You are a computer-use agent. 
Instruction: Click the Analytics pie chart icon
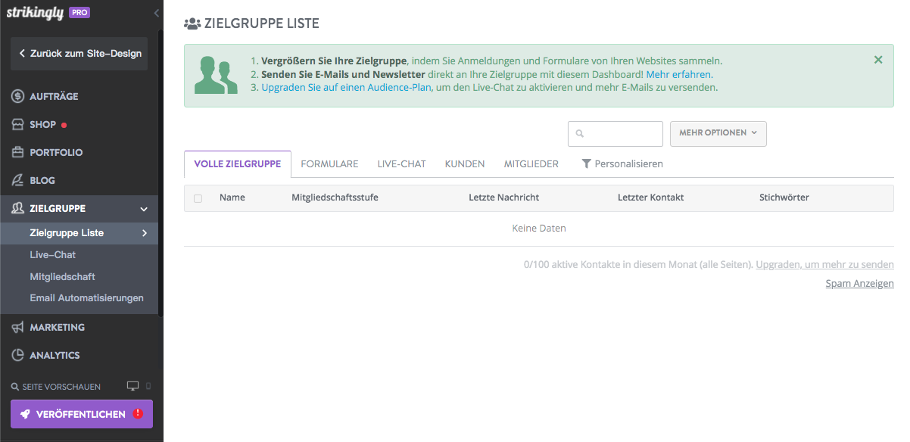[18, 356]
